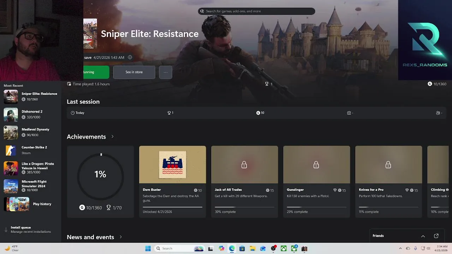Open Windows Start menu
The height and width of the screenshot is (254, 452).
(x=148, y=248)
